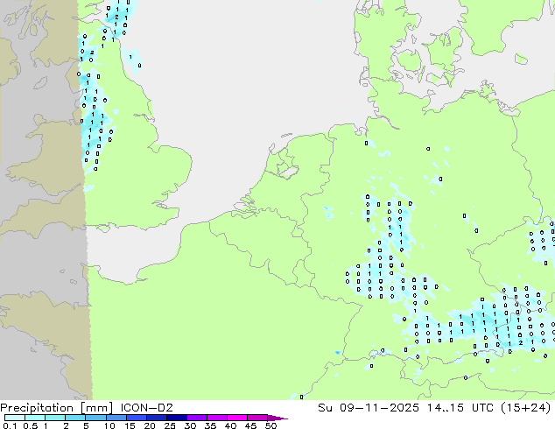Image resolution: width=555 pixels, height=429 pixels.
Task: Click the '14..15 UTC' time label
Action: (x=461, y=408)
